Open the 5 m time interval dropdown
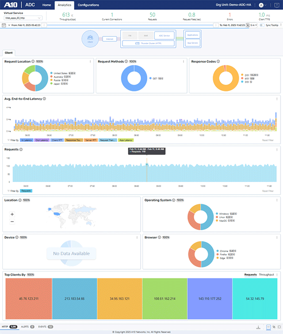Image resolution: width=283 pixels, height=334 pixels. (252, 26)
